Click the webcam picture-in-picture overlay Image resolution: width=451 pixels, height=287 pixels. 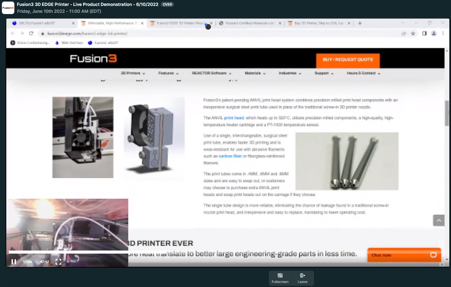67,232
